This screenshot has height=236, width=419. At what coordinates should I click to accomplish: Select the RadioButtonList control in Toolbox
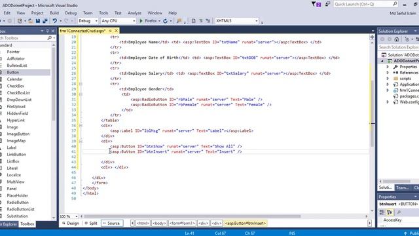pyautogui.click(x=20, y=209)
